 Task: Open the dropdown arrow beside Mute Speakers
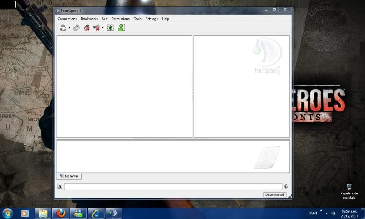(x=103, y=28)
